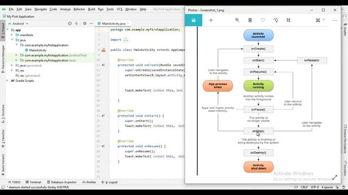The height and width of the screenshot is (195, 348).
Task: Expand the androidTest package
Action: click(16, 55)
